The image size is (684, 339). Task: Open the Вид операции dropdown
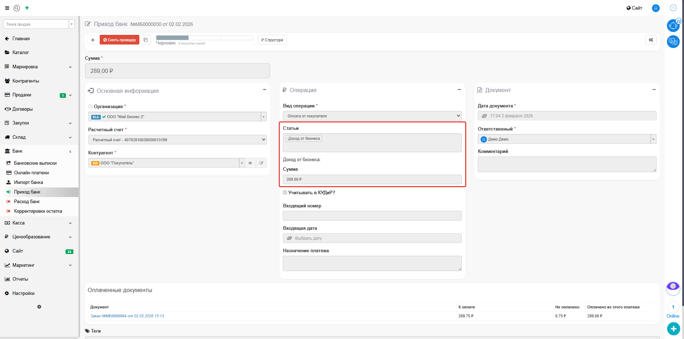pos(372,116)
